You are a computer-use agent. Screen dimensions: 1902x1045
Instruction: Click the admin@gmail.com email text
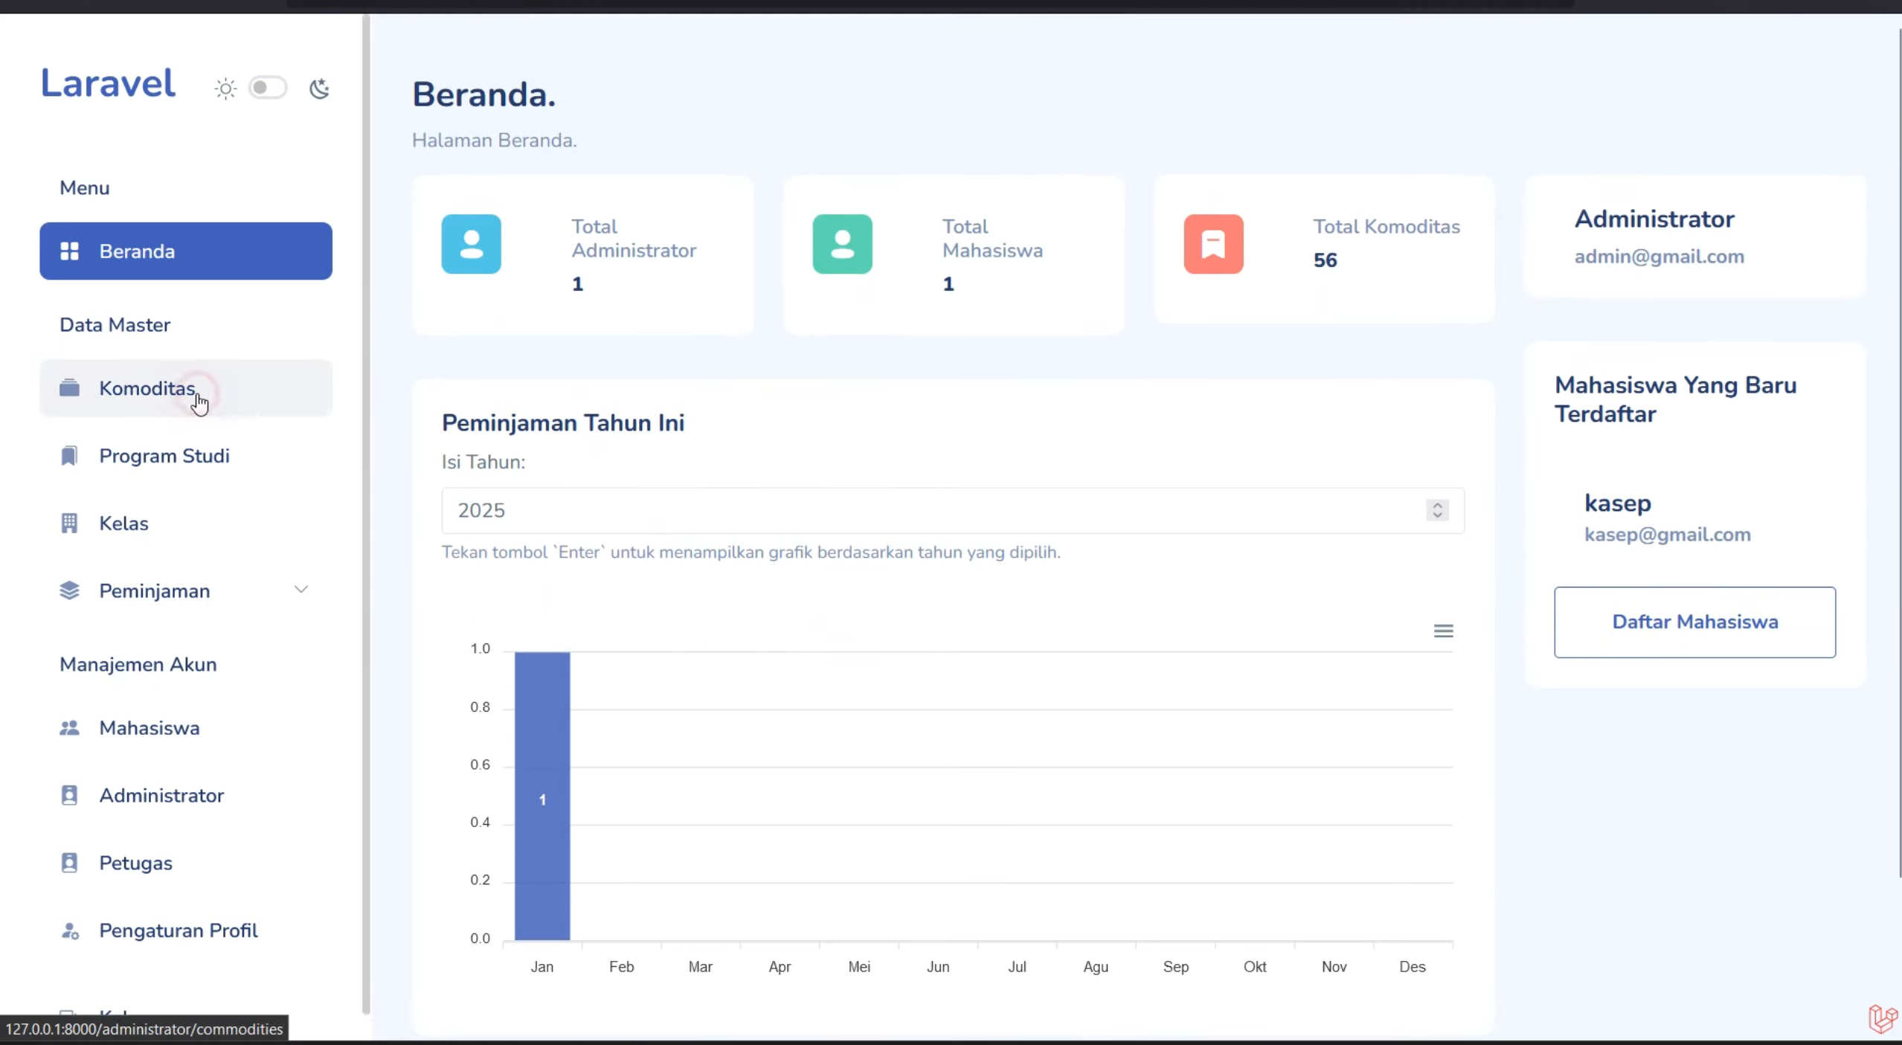1659,257
